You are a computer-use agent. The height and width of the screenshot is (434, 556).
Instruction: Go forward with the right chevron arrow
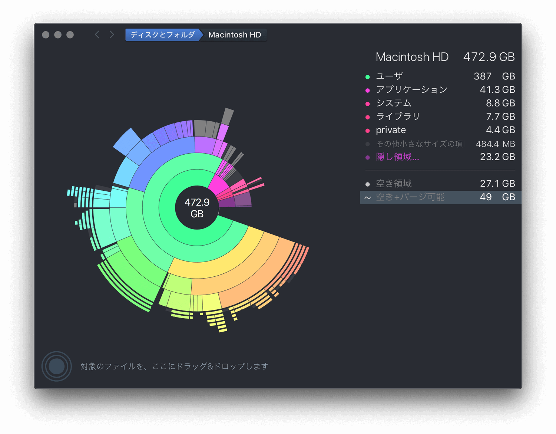click(112, 34)
